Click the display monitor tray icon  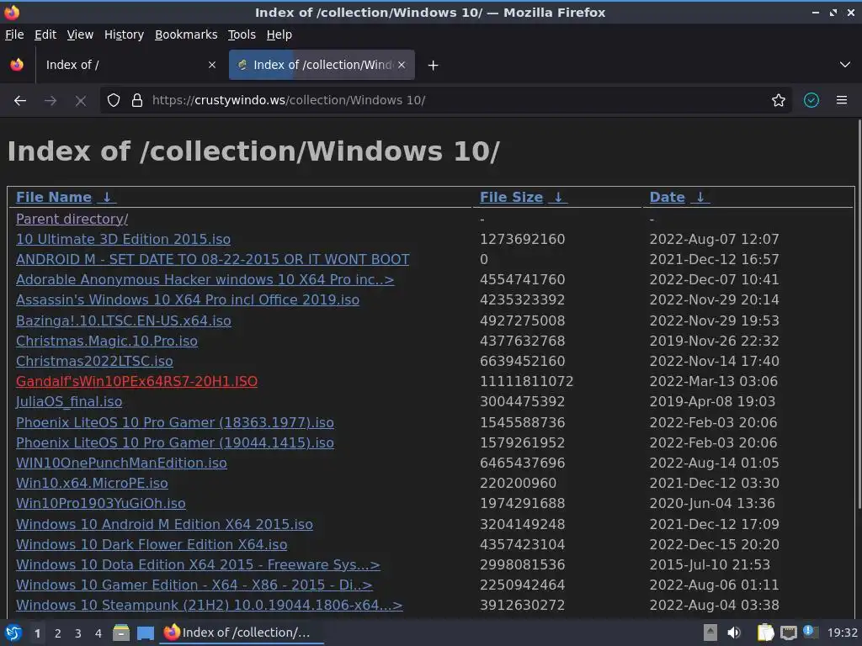[788, 633]
